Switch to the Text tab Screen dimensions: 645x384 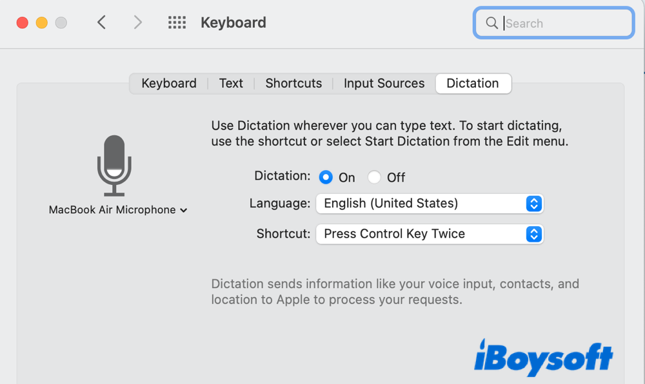click(x=231, y=84)
